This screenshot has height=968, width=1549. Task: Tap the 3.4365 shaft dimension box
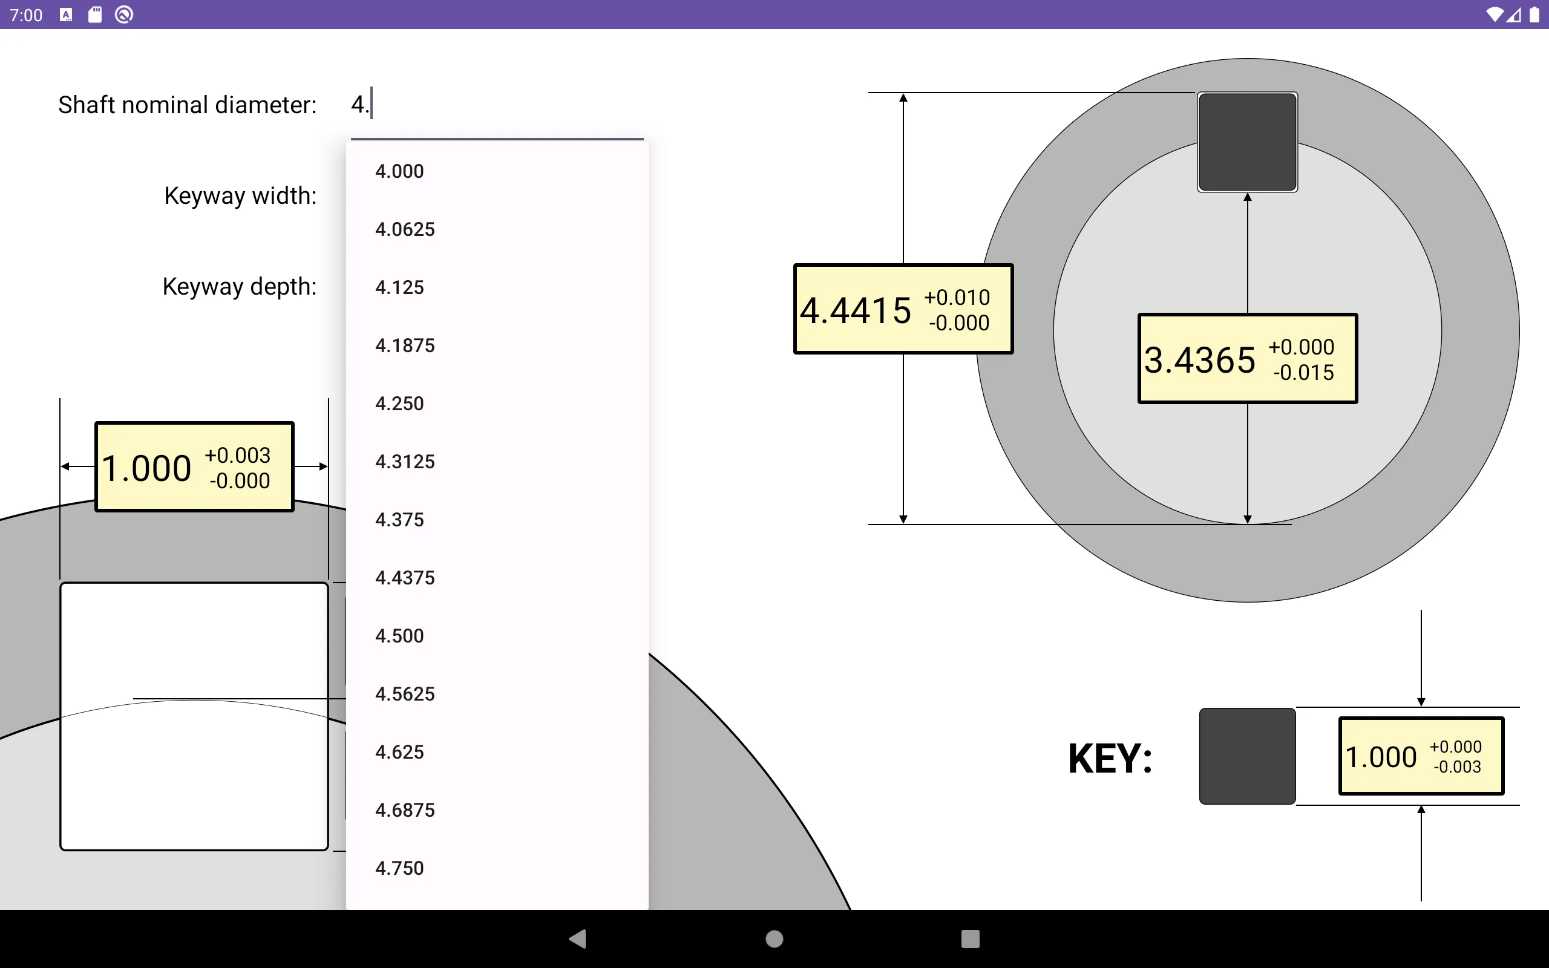pos(1248,359)
